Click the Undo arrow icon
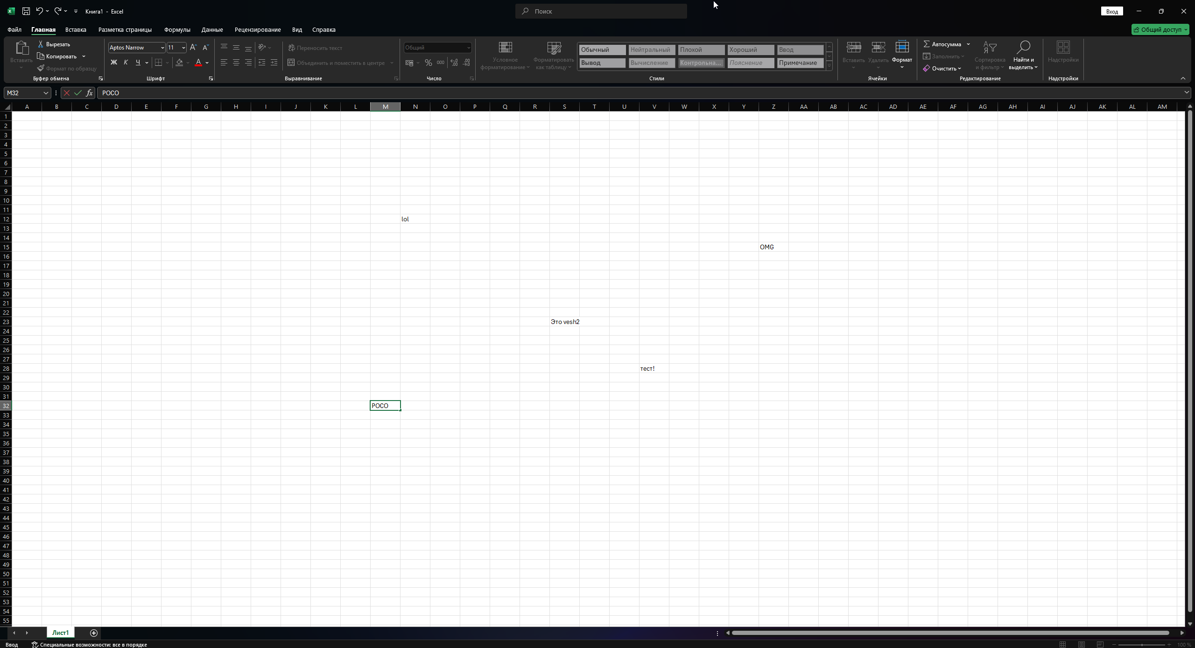Viewport: 1195px width, 648px height. click(x=39, y=11)
